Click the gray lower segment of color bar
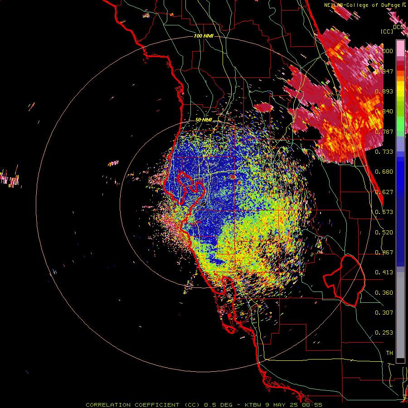The image size is (408, 408). (400, 315)
